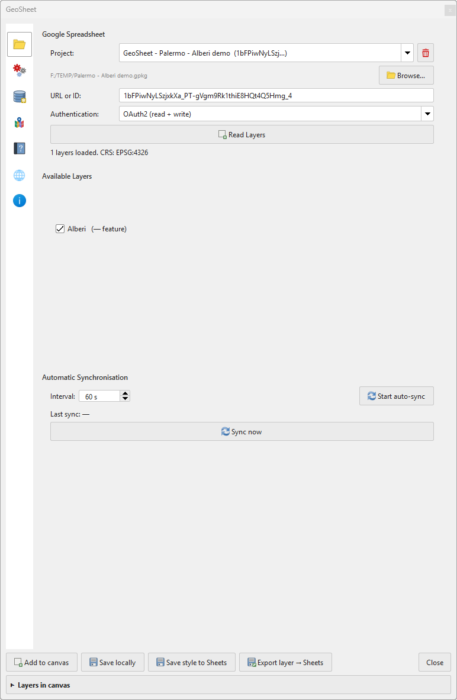Screen dimensions: 457x700
Task: Decrease interval with down arrow
Action: 125,399
